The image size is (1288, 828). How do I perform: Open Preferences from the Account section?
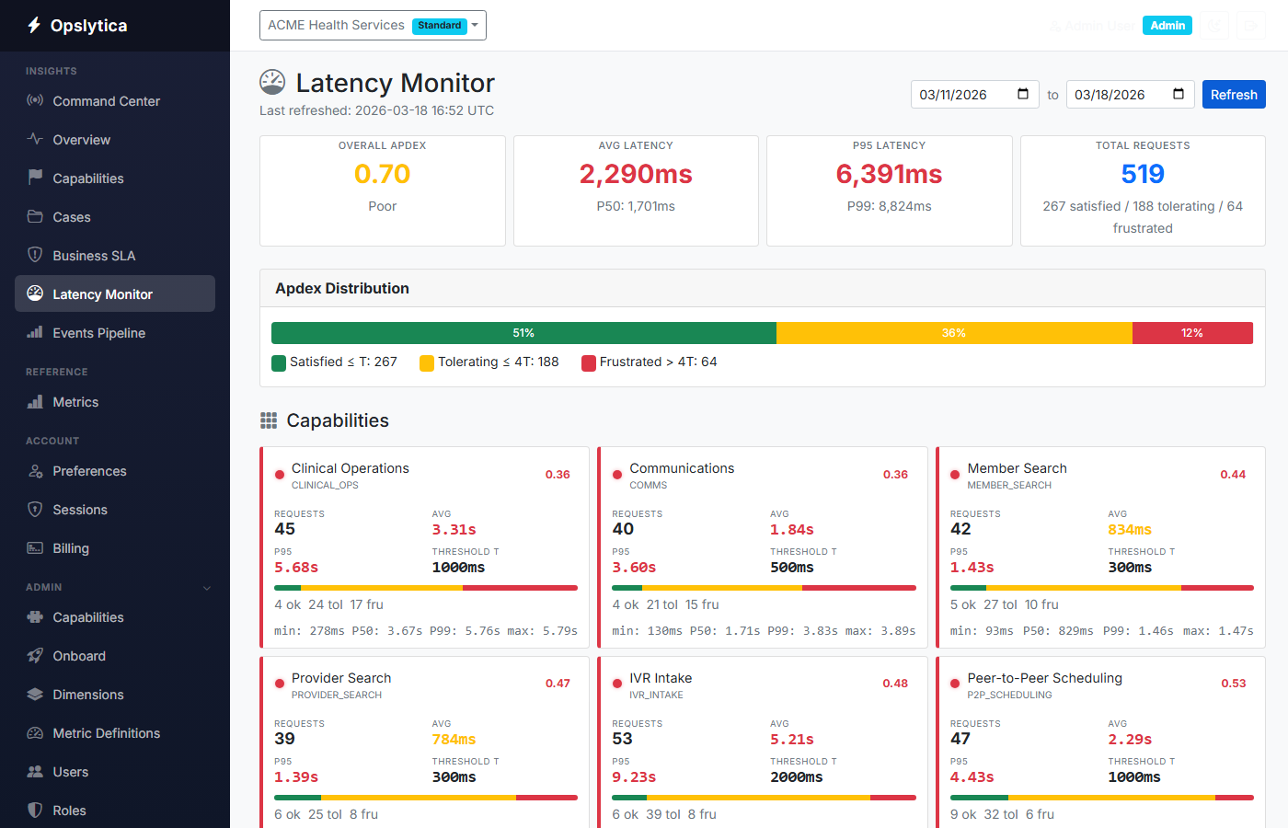(34, 470)
